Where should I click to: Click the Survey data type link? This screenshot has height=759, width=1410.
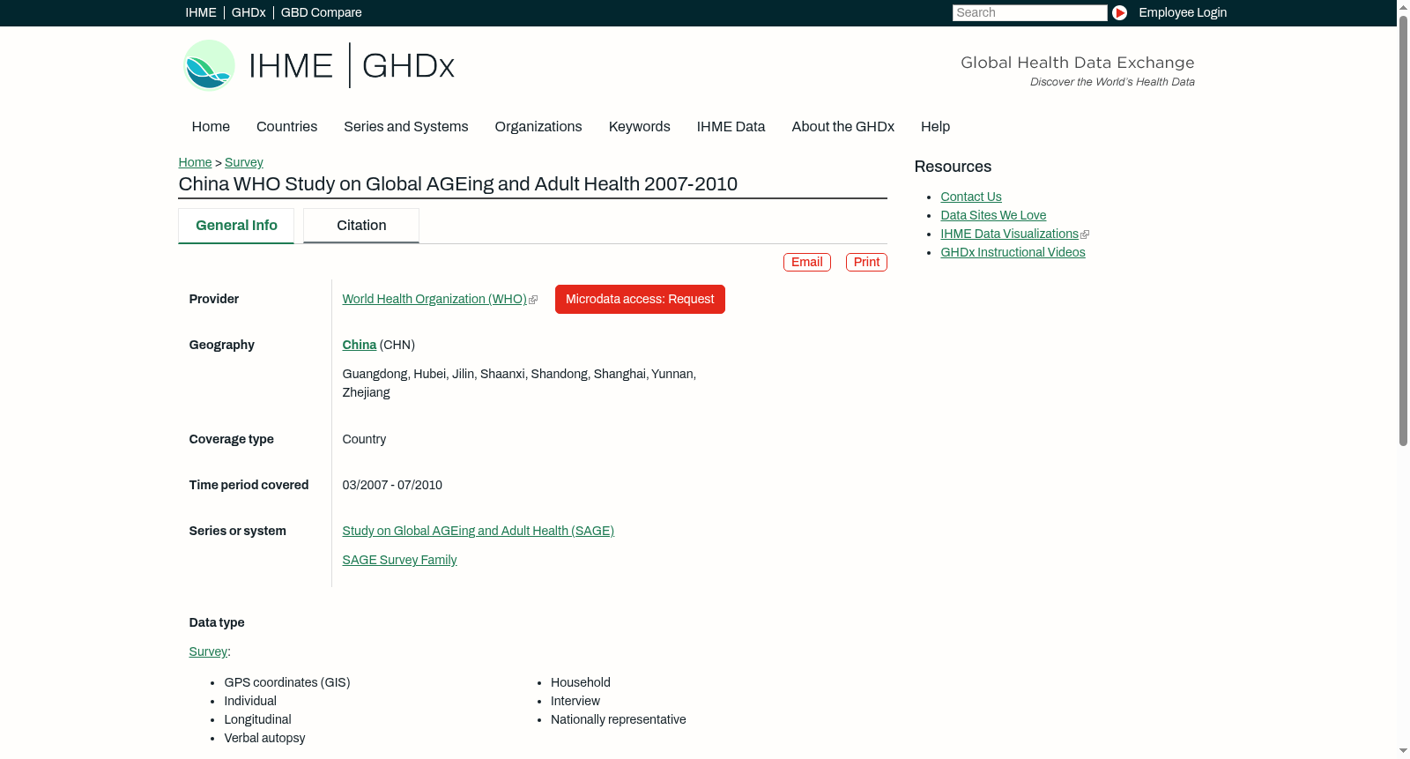tap(208, 651)
